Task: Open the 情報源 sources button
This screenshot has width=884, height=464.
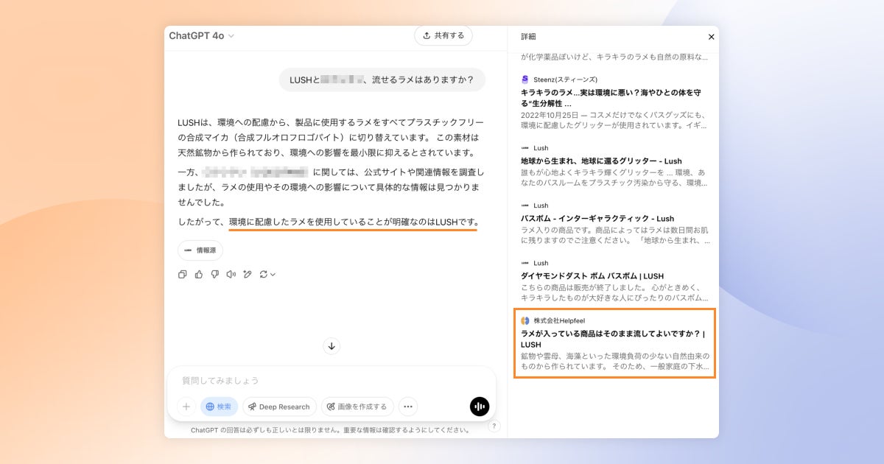Action: pyautogui.click(x=200, y=250)
